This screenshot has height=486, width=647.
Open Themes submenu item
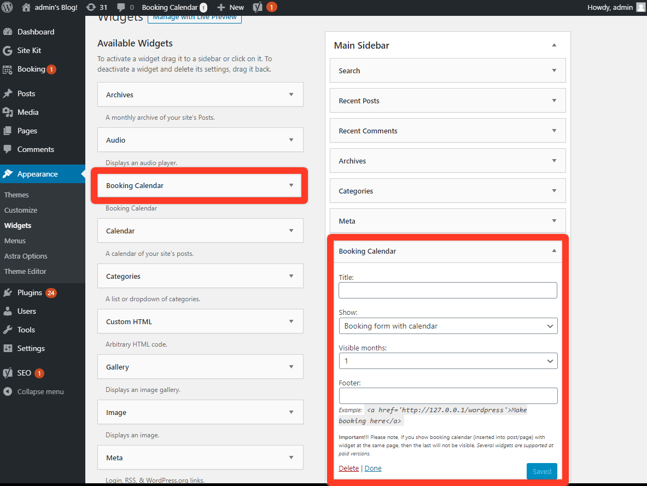pyautogui.click(x=16, y=195)
